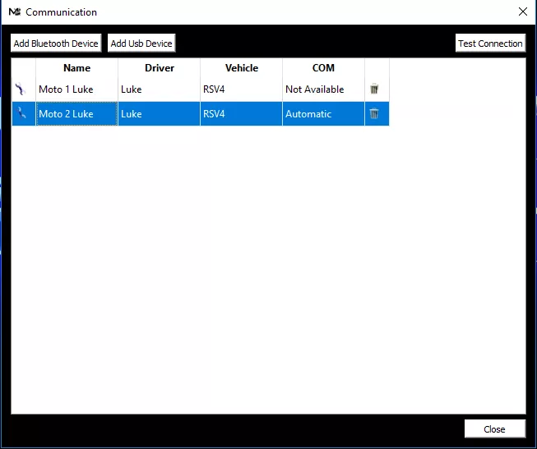Run Test Connection
This screenshot has height=449, width=537.
490,43
